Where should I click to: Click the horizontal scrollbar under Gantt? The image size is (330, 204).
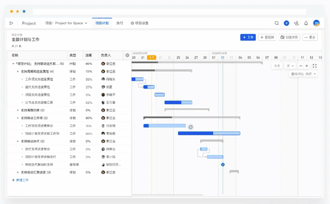[167, 195]
